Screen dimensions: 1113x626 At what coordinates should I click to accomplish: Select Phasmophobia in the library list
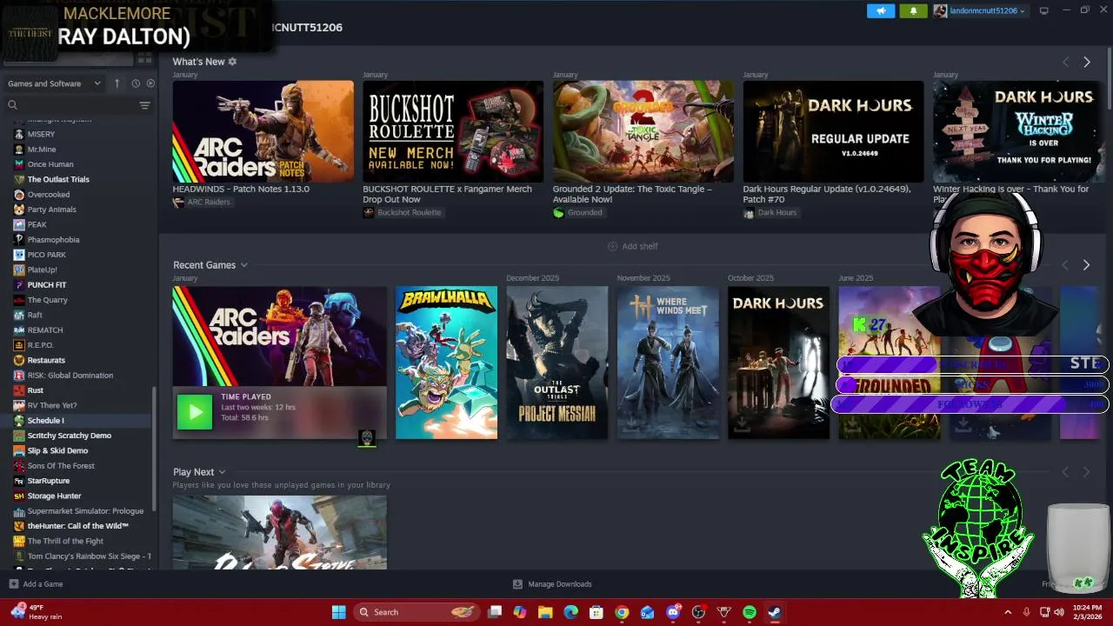53,240
